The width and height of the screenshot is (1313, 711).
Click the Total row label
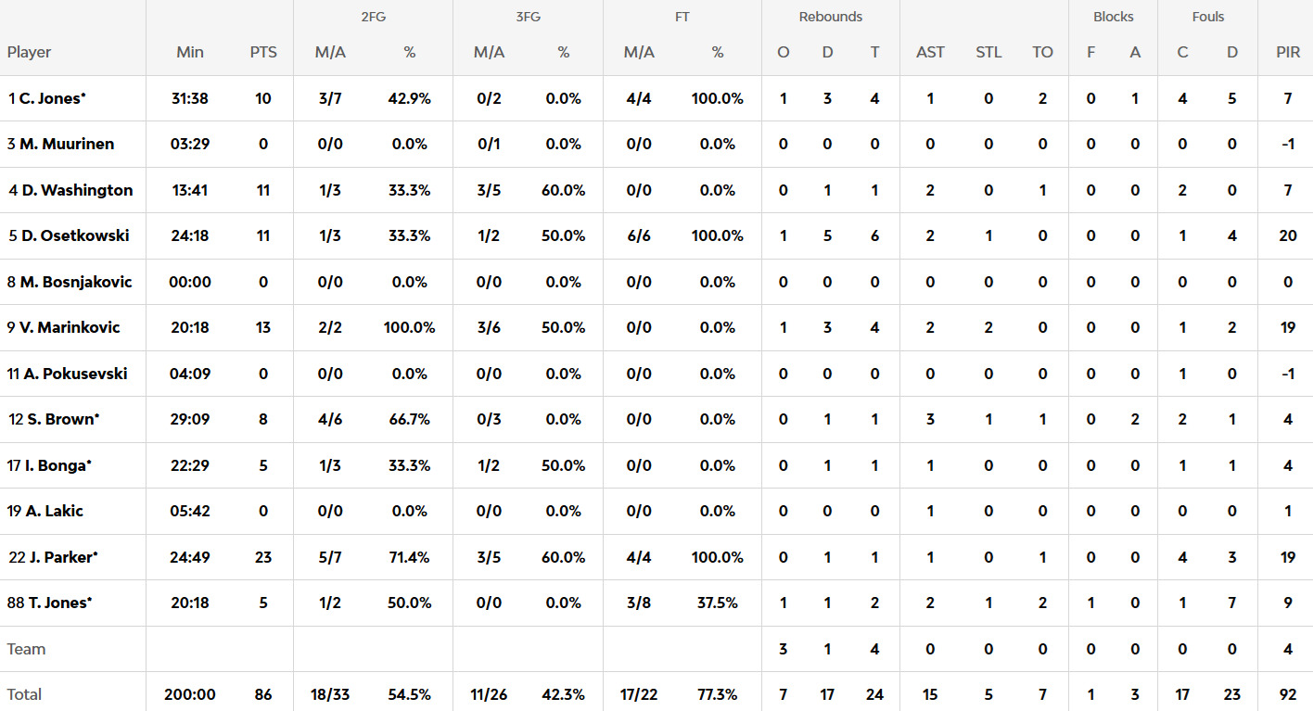click(25, 694)
